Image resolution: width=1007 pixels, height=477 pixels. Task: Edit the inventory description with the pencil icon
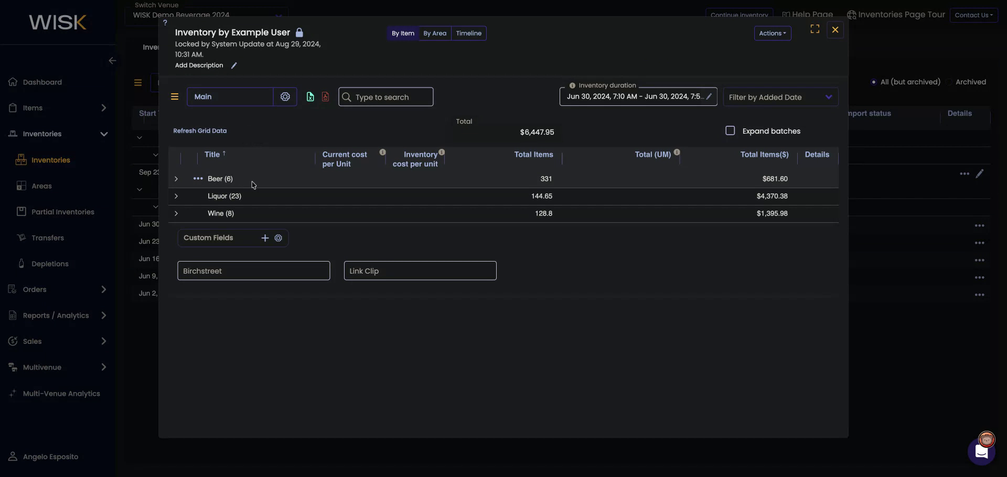click(234, 65)
